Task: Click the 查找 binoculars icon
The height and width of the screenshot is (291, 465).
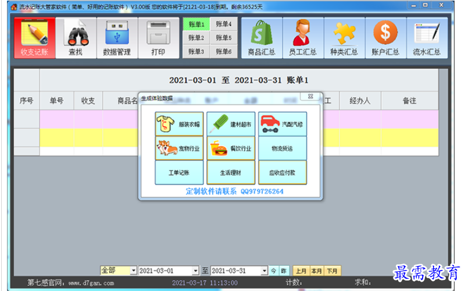Action: coord(76,38)
